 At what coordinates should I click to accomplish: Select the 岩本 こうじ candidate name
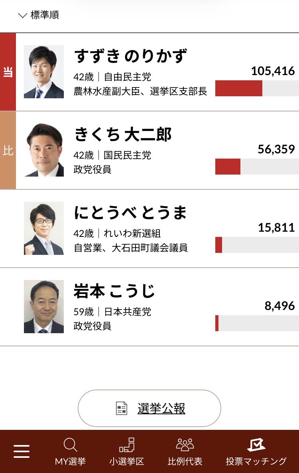pyautogui.click(x=114, y=291)
